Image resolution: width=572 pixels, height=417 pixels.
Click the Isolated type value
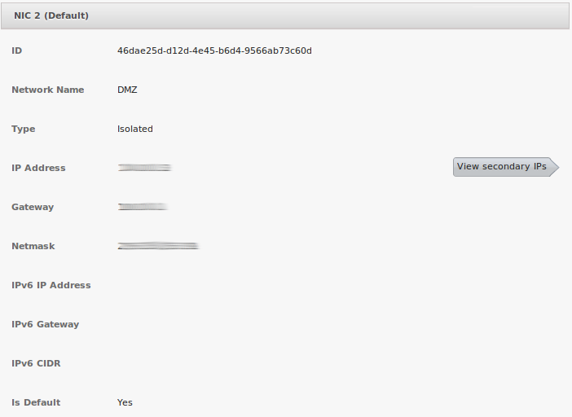[x=135, y=129]
